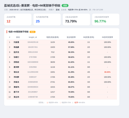This screenshot has width=129, height=118.
Task: Click the orange 12人 count badge
Action: 33,32
